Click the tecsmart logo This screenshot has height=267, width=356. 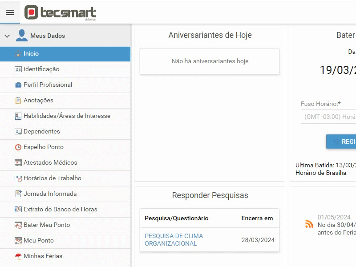pos(60,13)
